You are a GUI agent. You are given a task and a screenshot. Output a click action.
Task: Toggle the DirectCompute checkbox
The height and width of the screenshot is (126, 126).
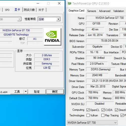coord(116,110)
